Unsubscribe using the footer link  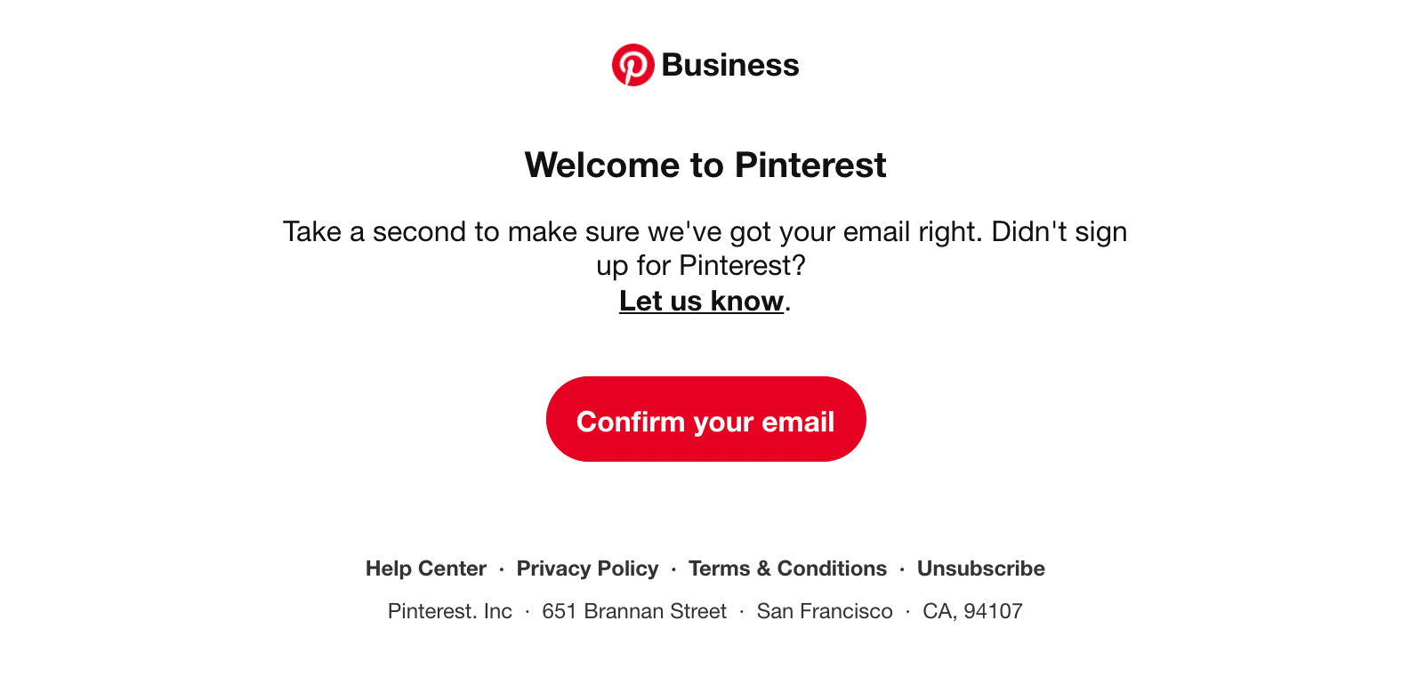(x=981, y=568)
